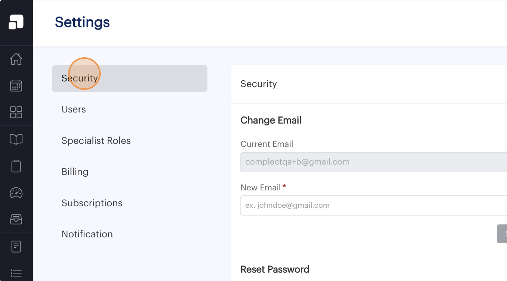Click the clipboard icon in the sidebar
The image size is (507, 281).
[16, 166]
